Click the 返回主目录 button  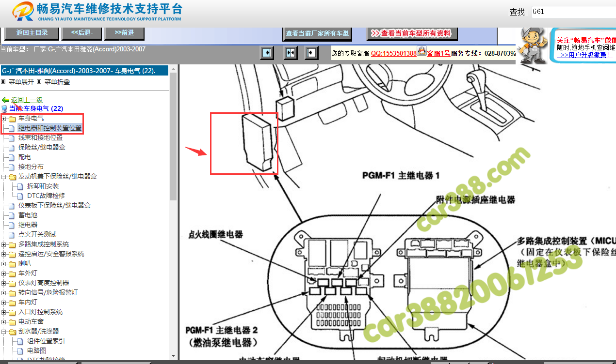[x=32, y=33]
